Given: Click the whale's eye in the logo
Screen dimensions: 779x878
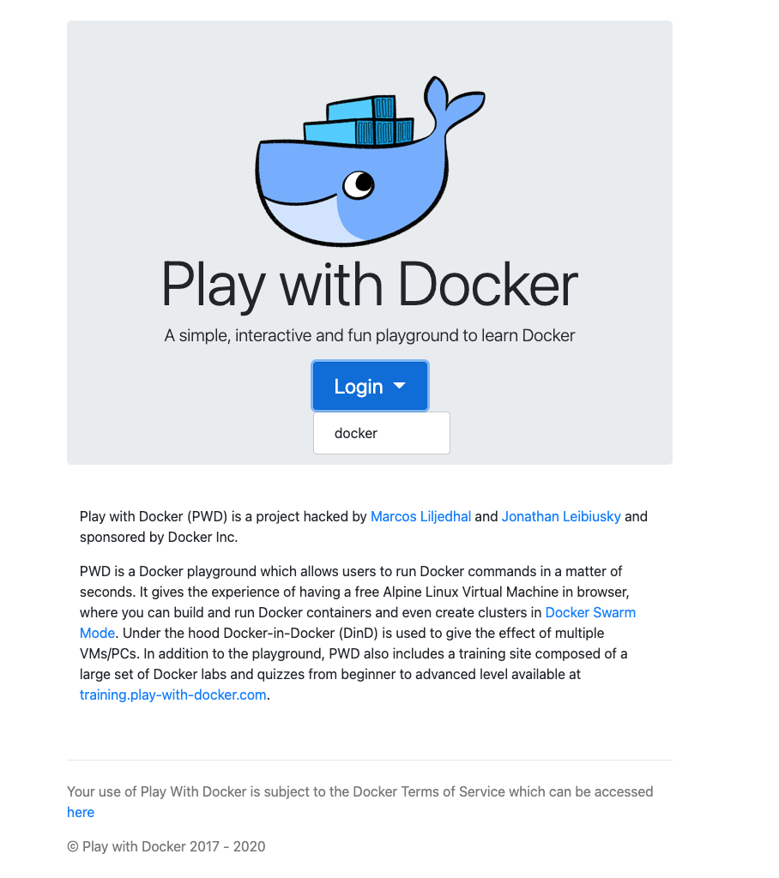Looking at the screenshot, I should click(x=359, y=183).
